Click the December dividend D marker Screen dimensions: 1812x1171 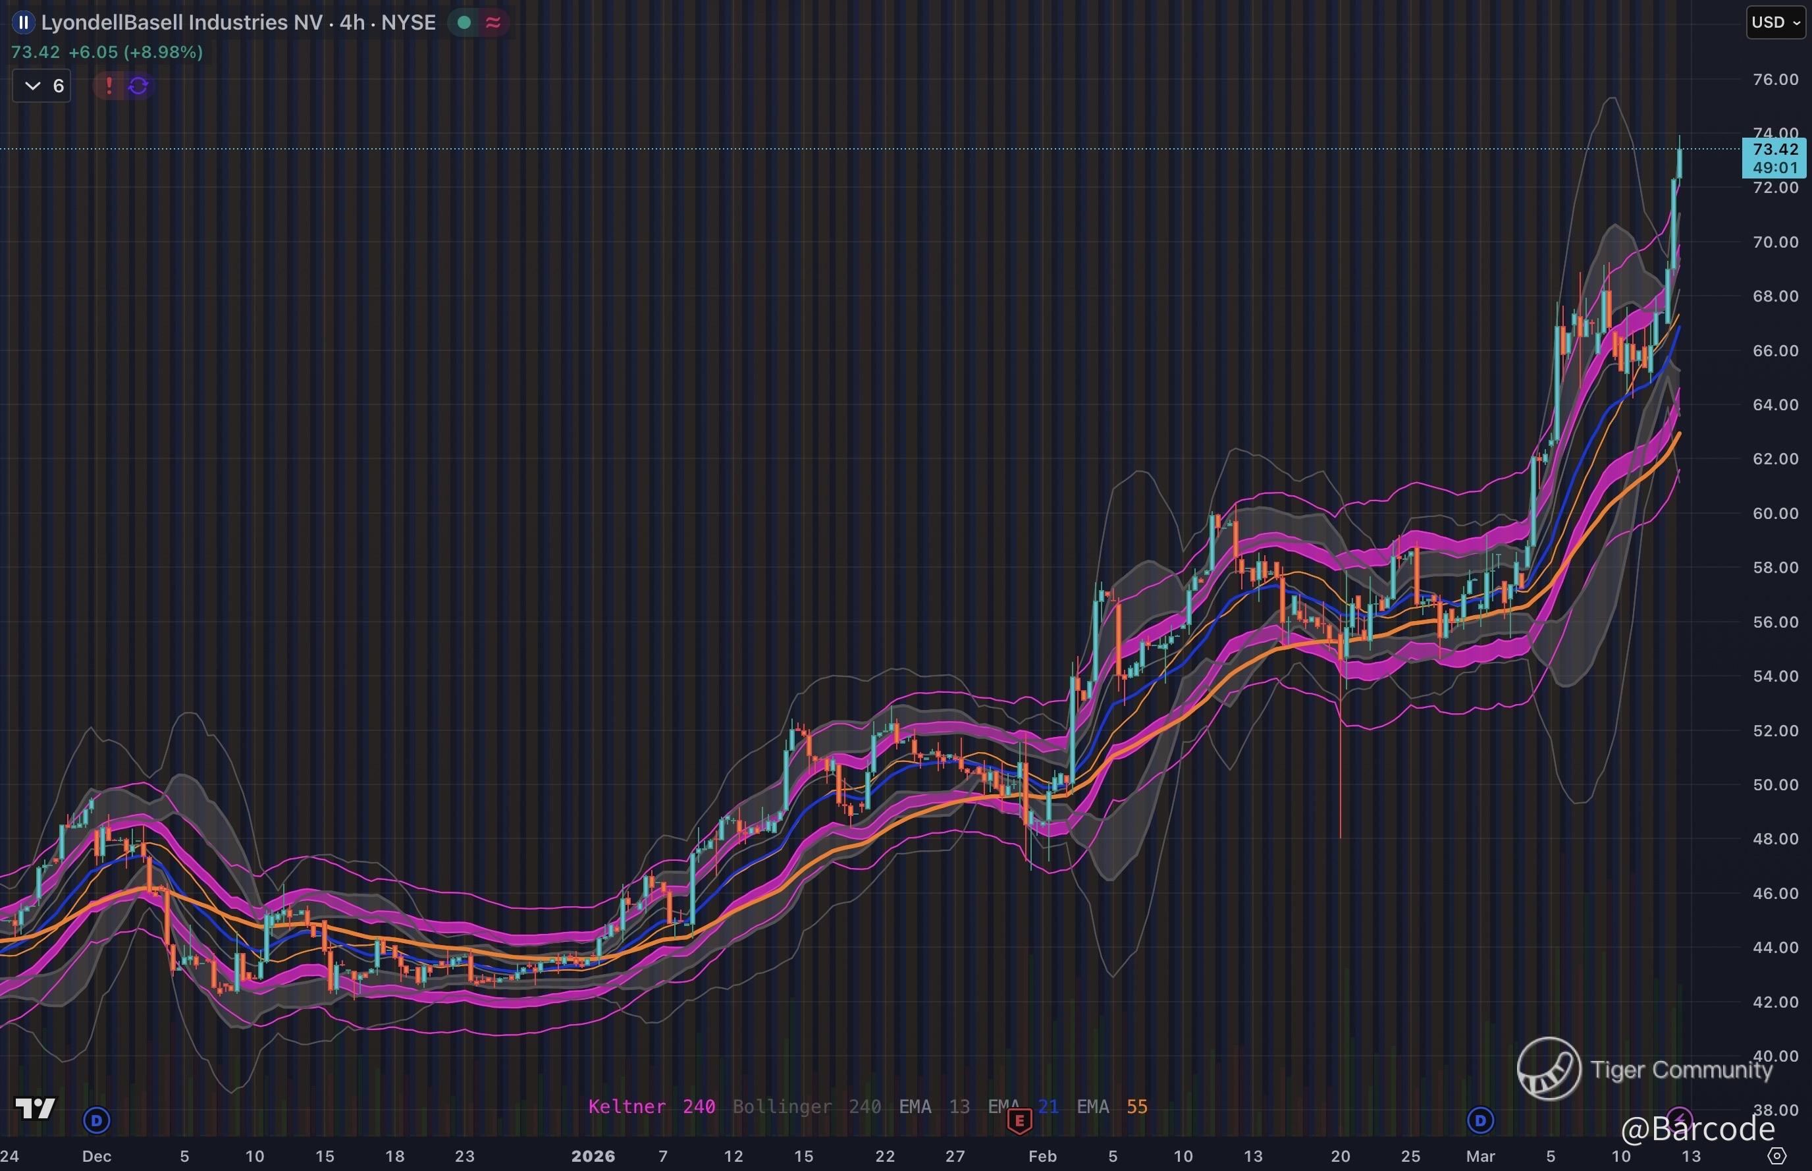95,1120
